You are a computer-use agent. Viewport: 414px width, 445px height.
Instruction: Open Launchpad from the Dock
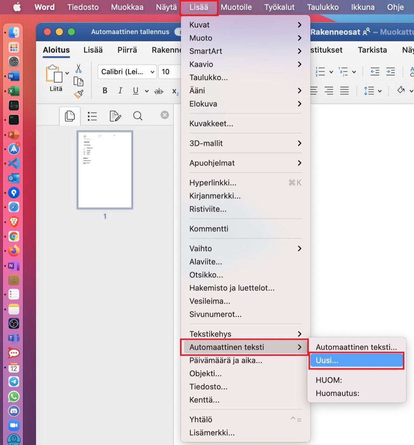(14, 47)
